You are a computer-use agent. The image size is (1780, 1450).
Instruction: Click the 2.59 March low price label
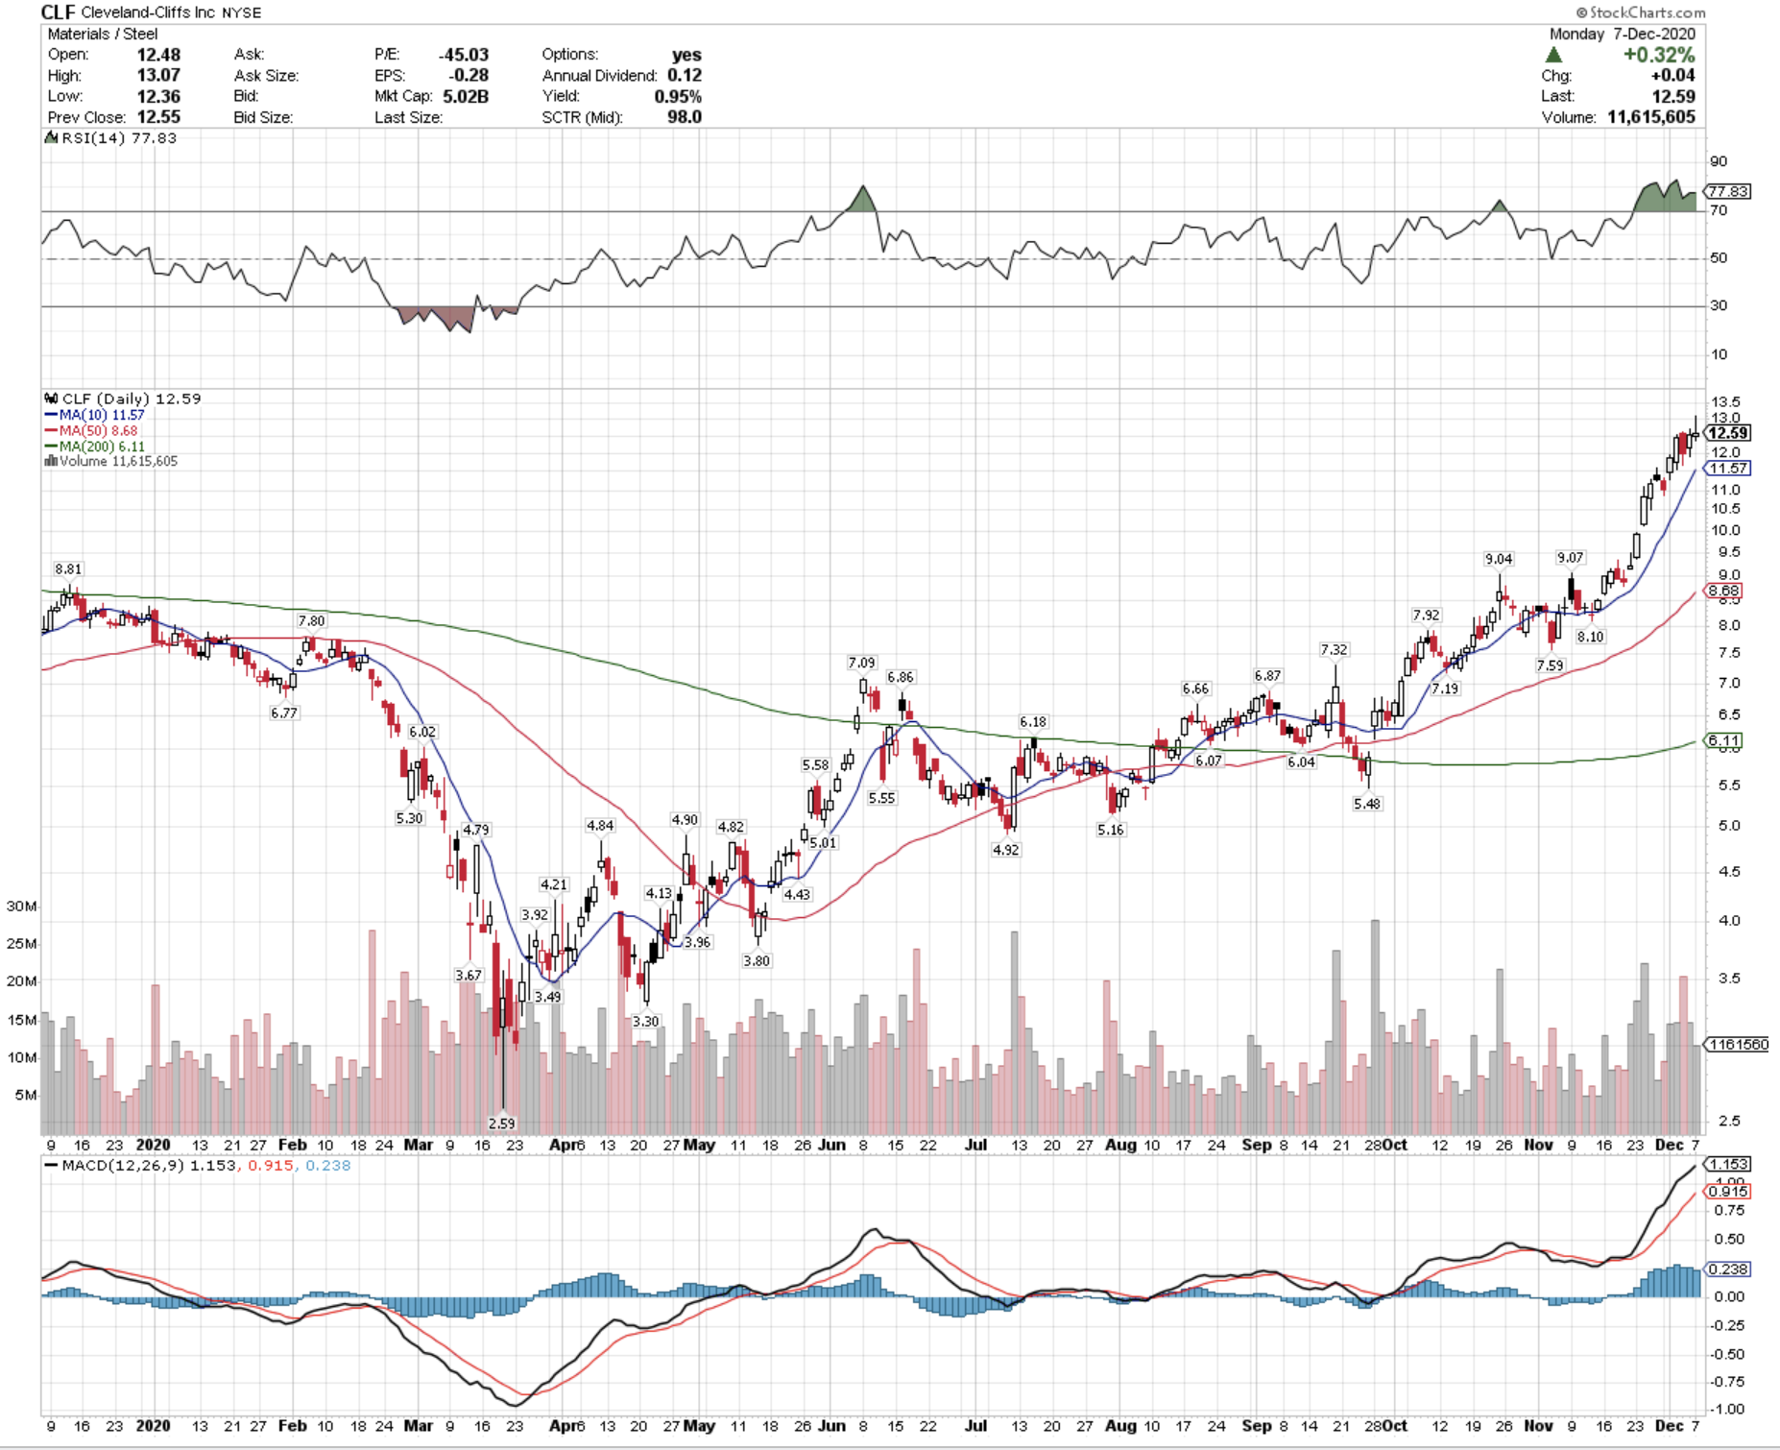pyautogui.click(x=501, y=1123)
